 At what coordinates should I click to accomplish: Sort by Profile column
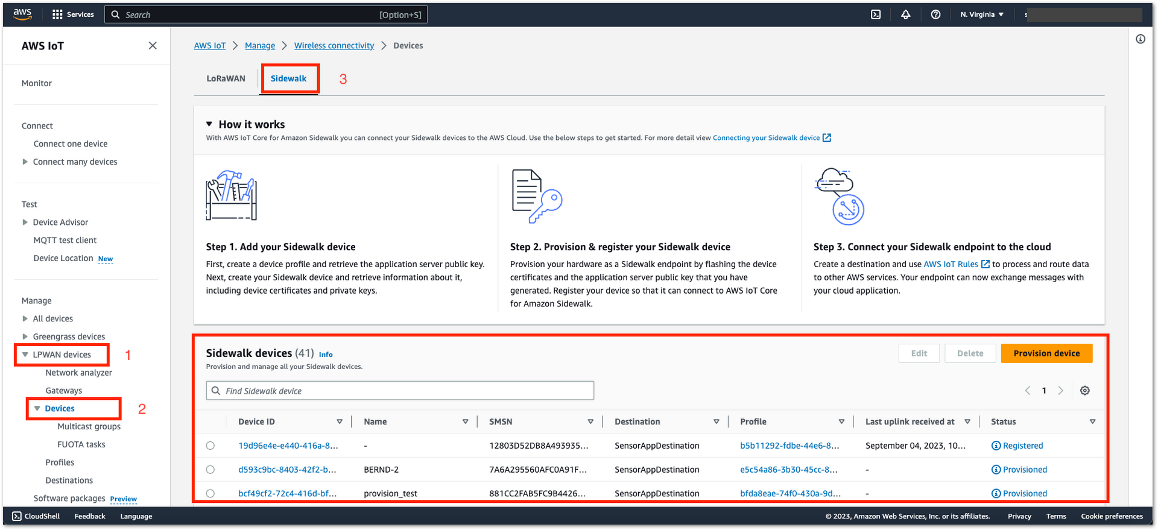[x=841, y=421]
